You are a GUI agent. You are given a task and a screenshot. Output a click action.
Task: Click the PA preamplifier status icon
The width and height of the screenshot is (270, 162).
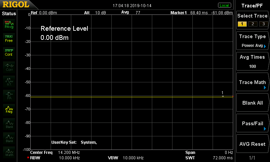click(x=9, y=95)
